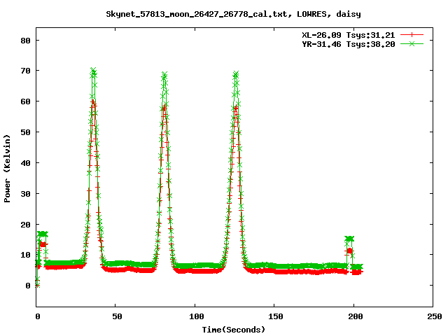Click the Time(Seconds) x-axis label
This screenshot has height=336, width=448.
(x=233, y=330)
